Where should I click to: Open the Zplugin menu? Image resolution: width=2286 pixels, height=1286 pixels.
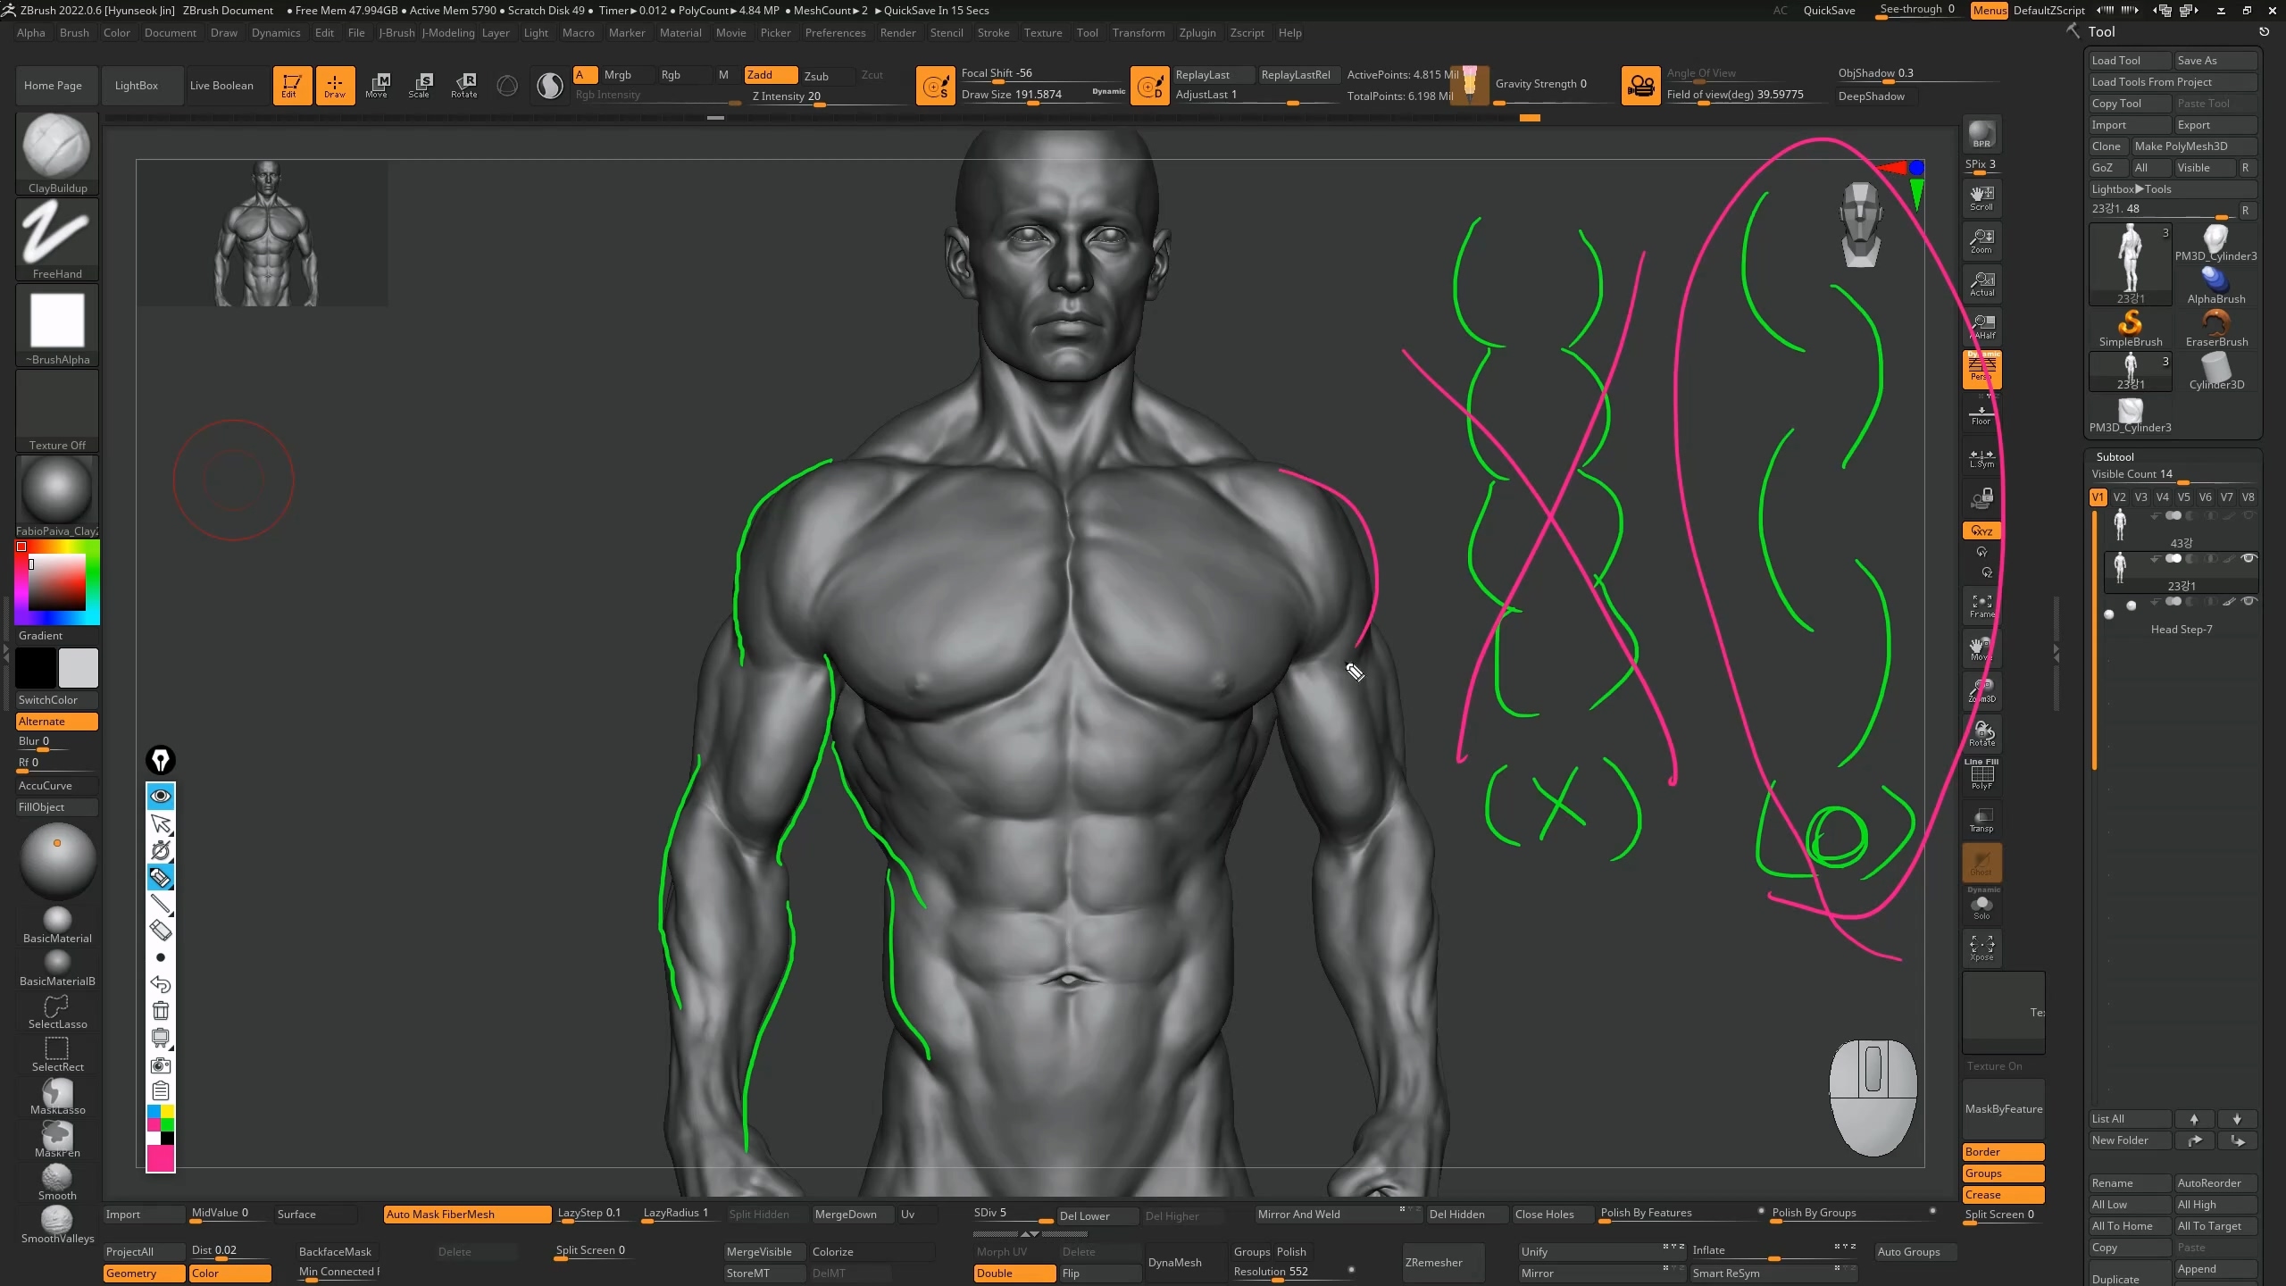[1197, 33]
